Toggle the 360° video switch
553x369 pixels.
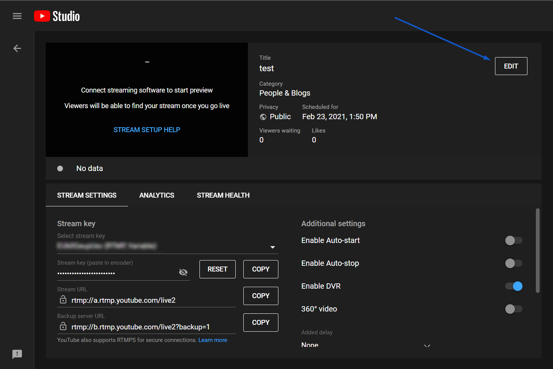pyautogui.click(x=513, y=309)
